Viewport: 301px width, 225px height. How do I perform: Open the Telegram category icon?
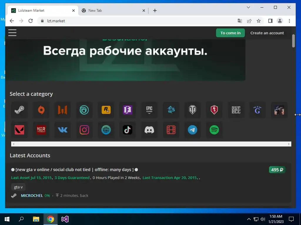click(193, 130)
